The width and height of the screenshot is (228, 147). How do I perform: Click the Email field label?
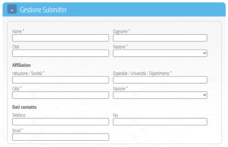pos(17,130)
